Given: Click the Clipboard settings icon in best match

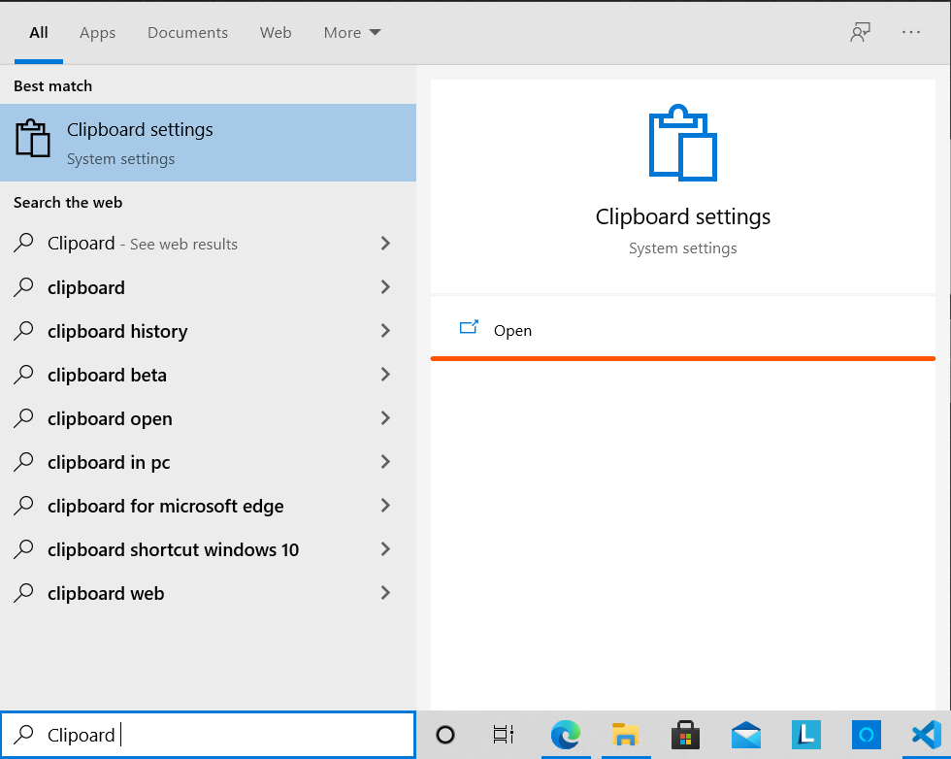Looking at the screenshot, I should pos(33,139).
